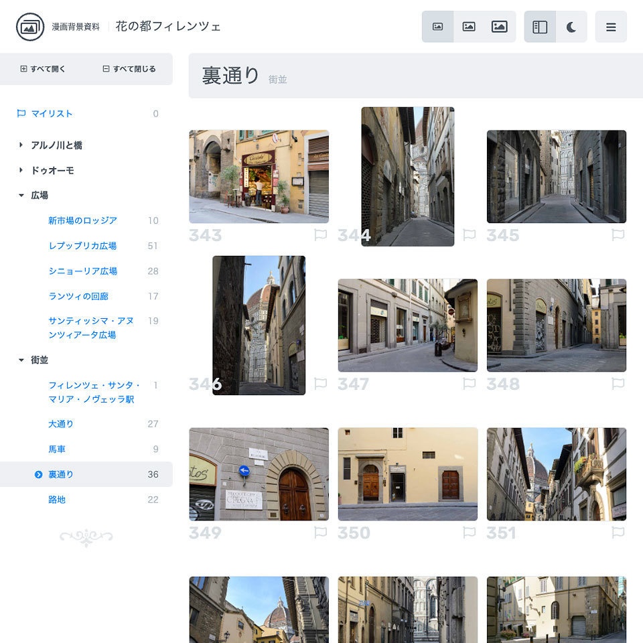Click the site logo icon top left
This screenshot has height=643, width=643.
tap(27, 27)
